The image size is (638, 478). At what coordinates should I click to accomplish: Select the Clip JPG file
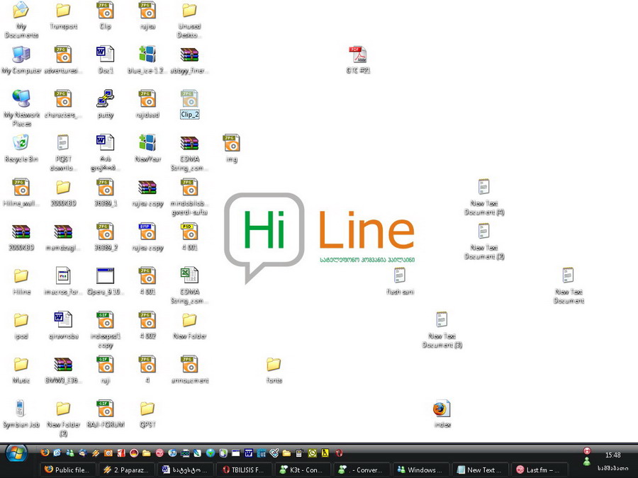pos(106,11)
